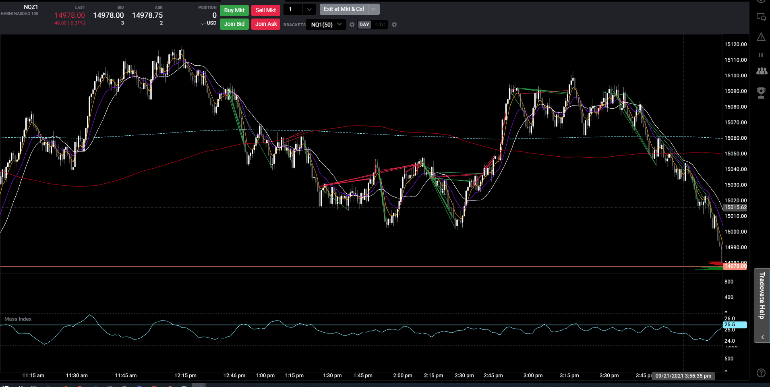Select DAY time-in-force option
The image size is (770, 387).
(x=364, y=25)
